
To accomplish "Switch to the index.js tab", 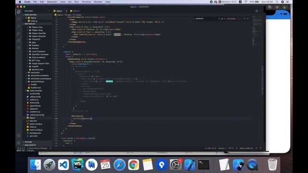I will tap(75, 11).
